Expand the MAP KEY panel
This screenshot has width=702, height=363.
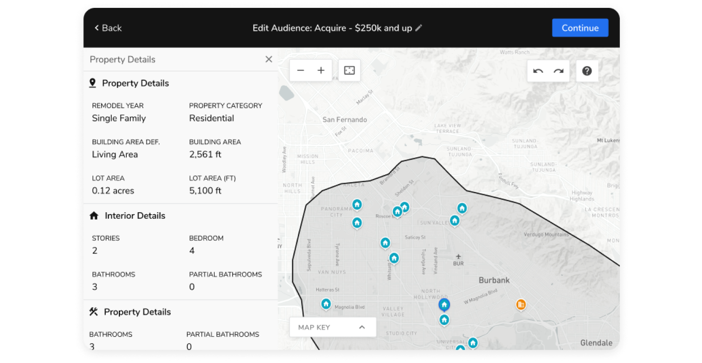pyautogui.click(x=333, y=327)
